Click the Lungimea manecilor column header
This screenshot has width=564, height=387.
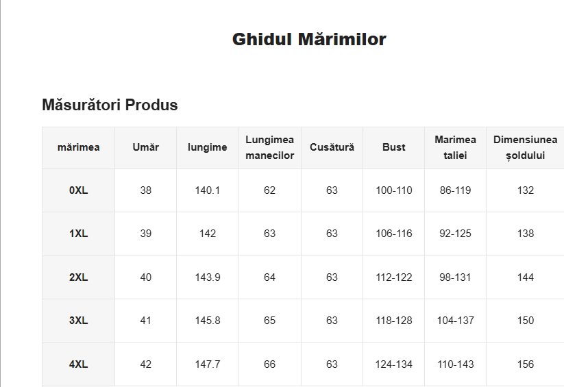tap(270, 147)
